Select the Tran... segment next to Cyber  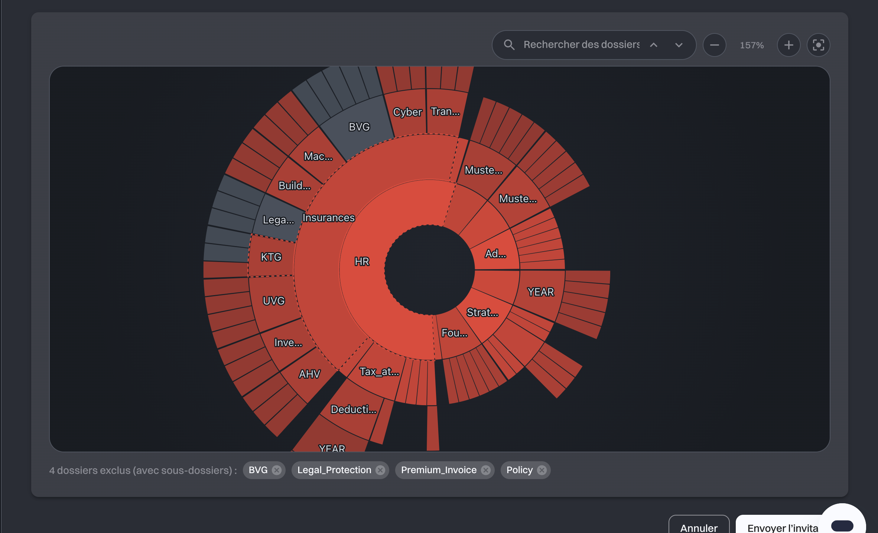445,112
